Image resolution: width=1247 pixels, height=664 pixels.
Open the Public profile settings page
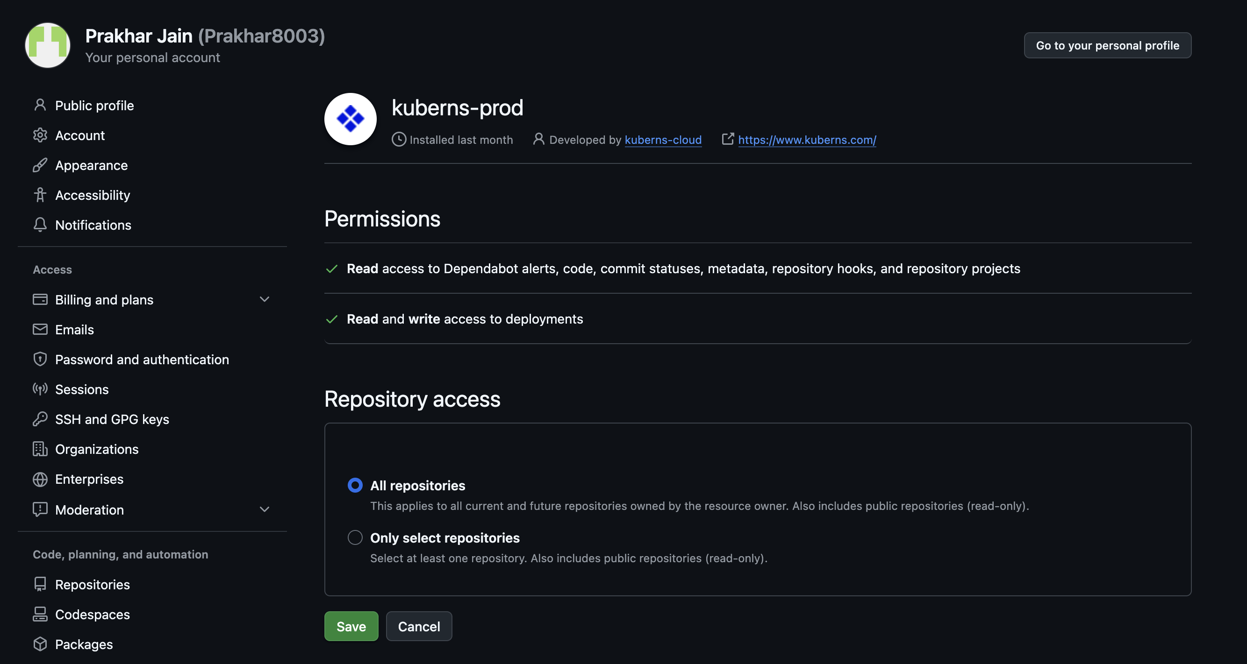(x=94, y=106)
